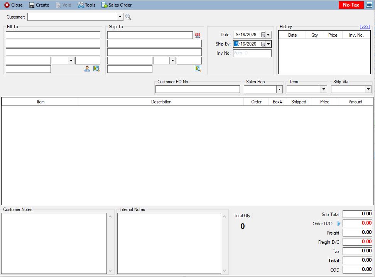Screen dimensions: 375x277
Task: Open the Term dropdown
Action: 324,89
